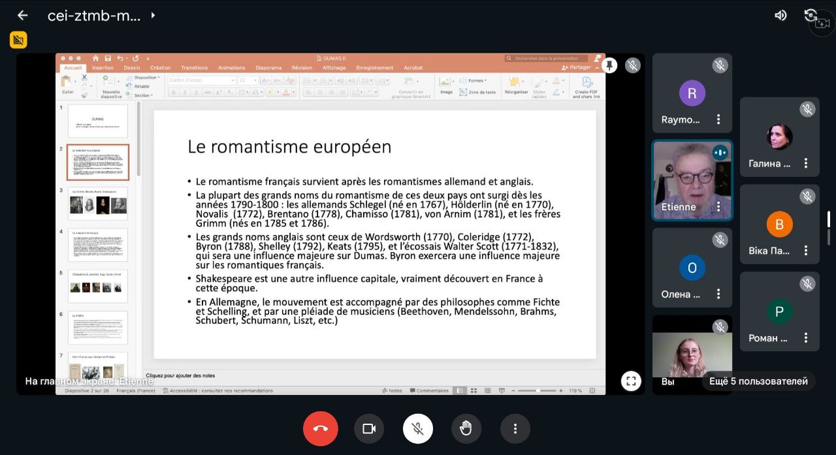Switch camera with the top-right icon
The image size is (836, 455).
pos(812,15)
